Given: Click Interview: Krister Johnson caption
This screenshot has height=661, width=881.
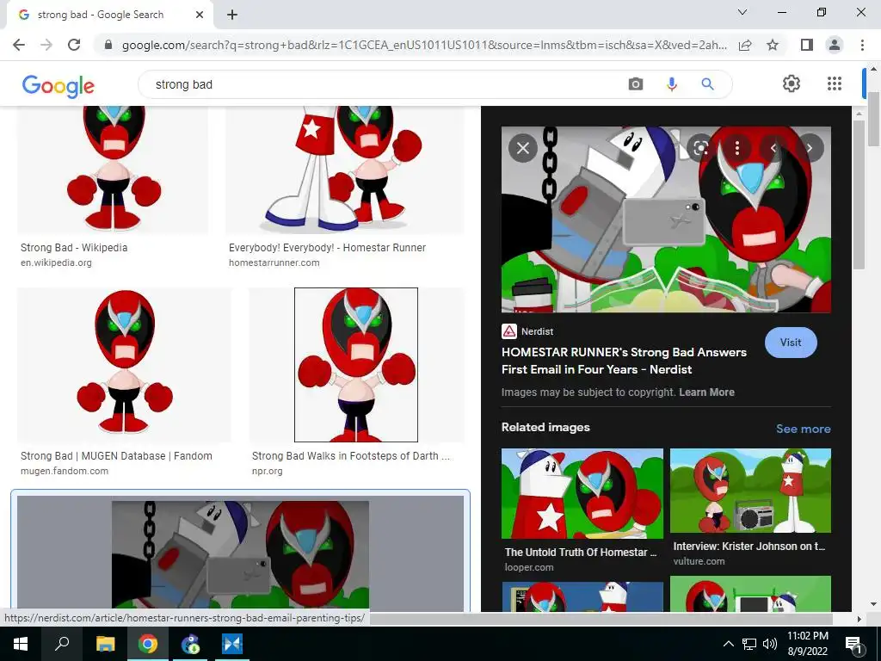Looking at the screenshot, I should pos(749,547).
